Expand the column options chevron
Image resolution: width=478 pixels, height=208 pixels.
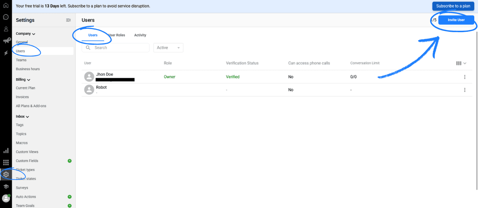point(465,63)
